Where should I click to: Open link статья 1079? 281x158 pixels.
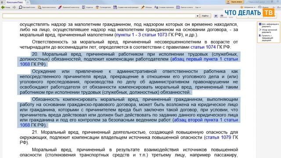(x=218, y=137)
